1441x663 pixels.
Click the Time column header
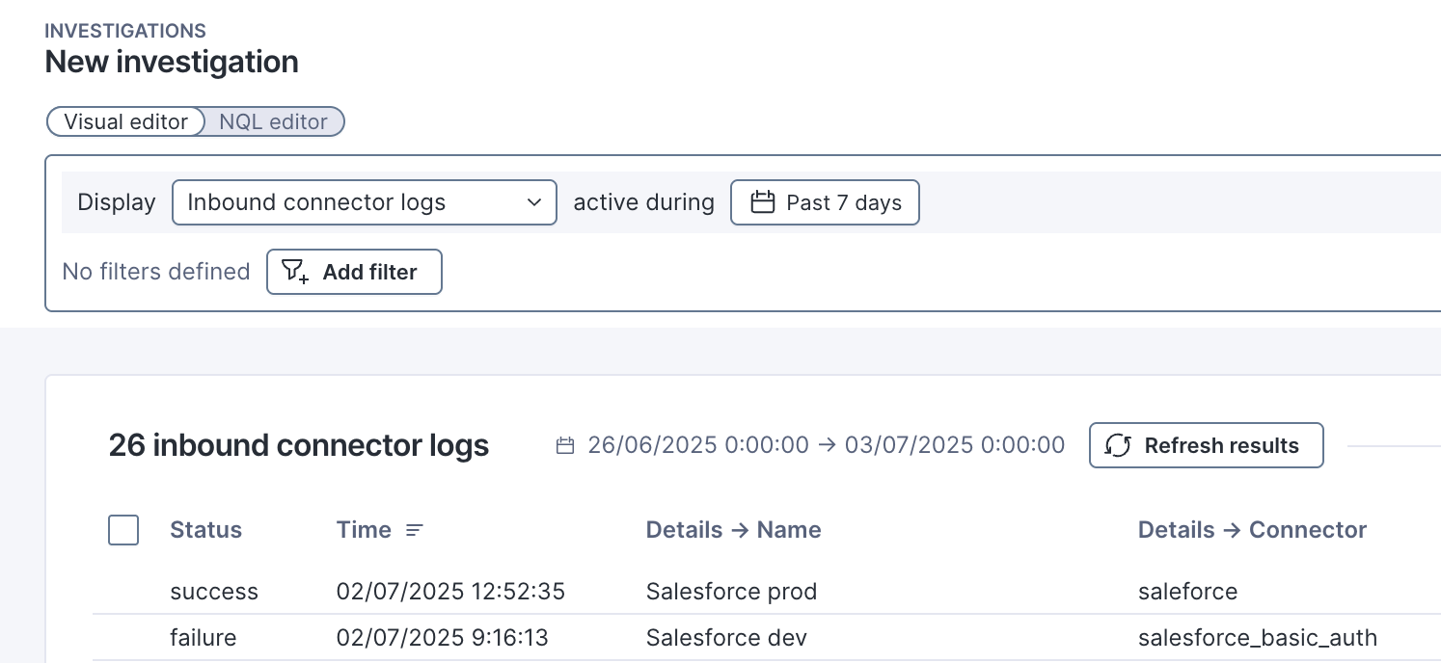tap(364, 530)
